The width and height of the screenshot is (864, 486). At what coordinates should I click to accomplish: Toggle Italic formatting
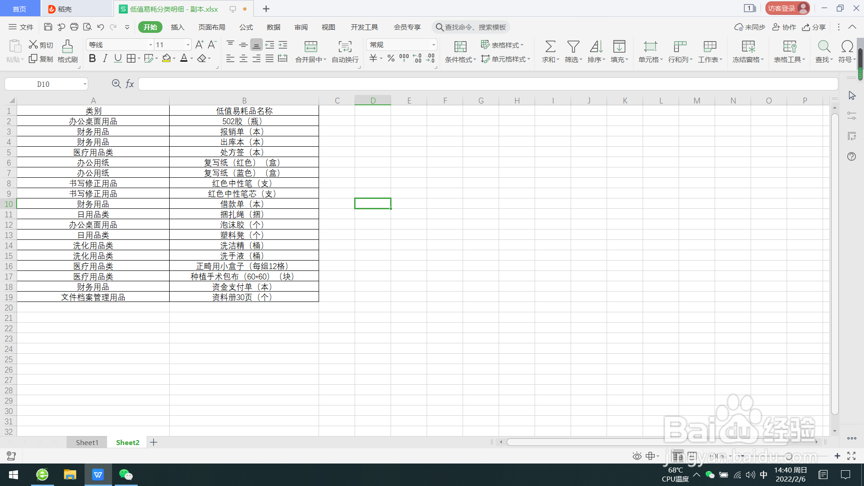105,58
